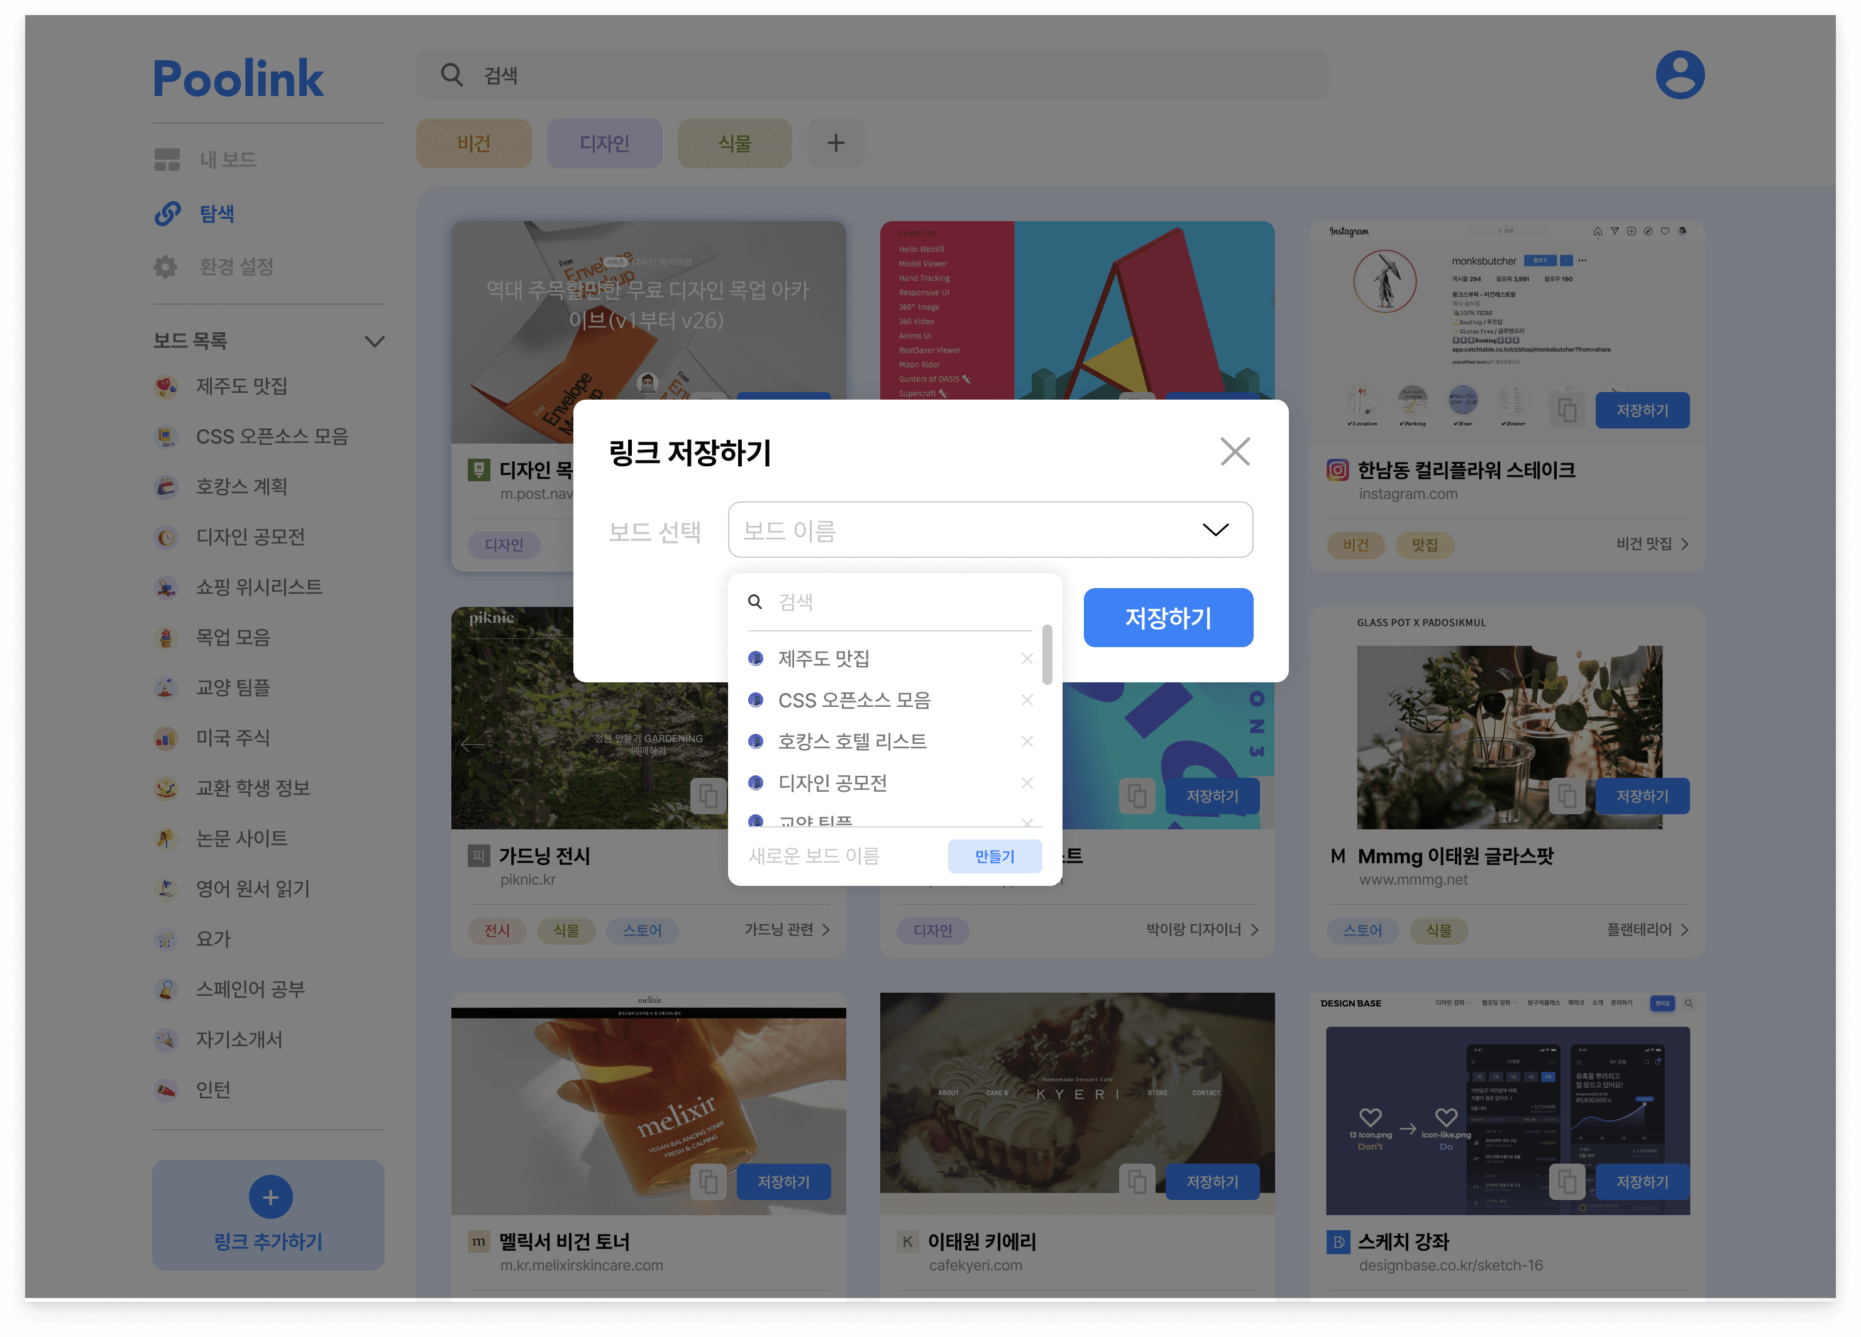Screen dimensions: 1861x1337
Task: Click the blue 저장하기 button in the modal
Action: (x=1168, y=617)
